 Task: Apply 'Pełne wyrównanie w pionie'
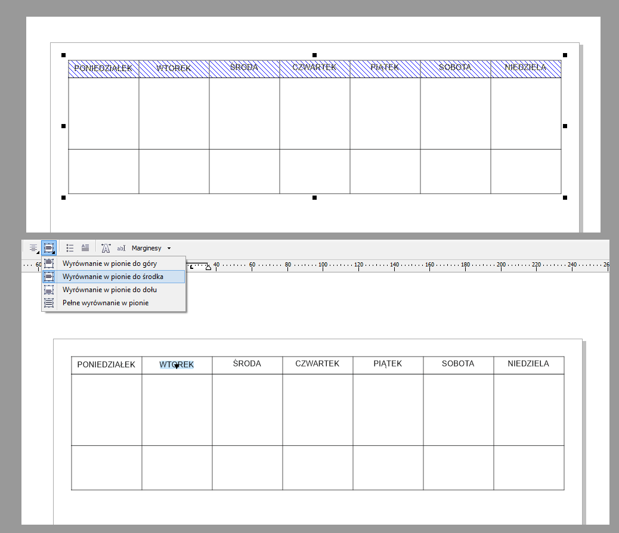[x=106, y=303]
